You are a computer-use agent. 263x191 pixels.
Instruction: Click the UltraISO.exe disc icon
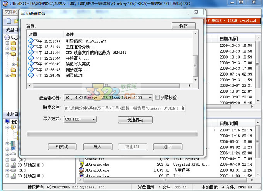coord(81,170)
